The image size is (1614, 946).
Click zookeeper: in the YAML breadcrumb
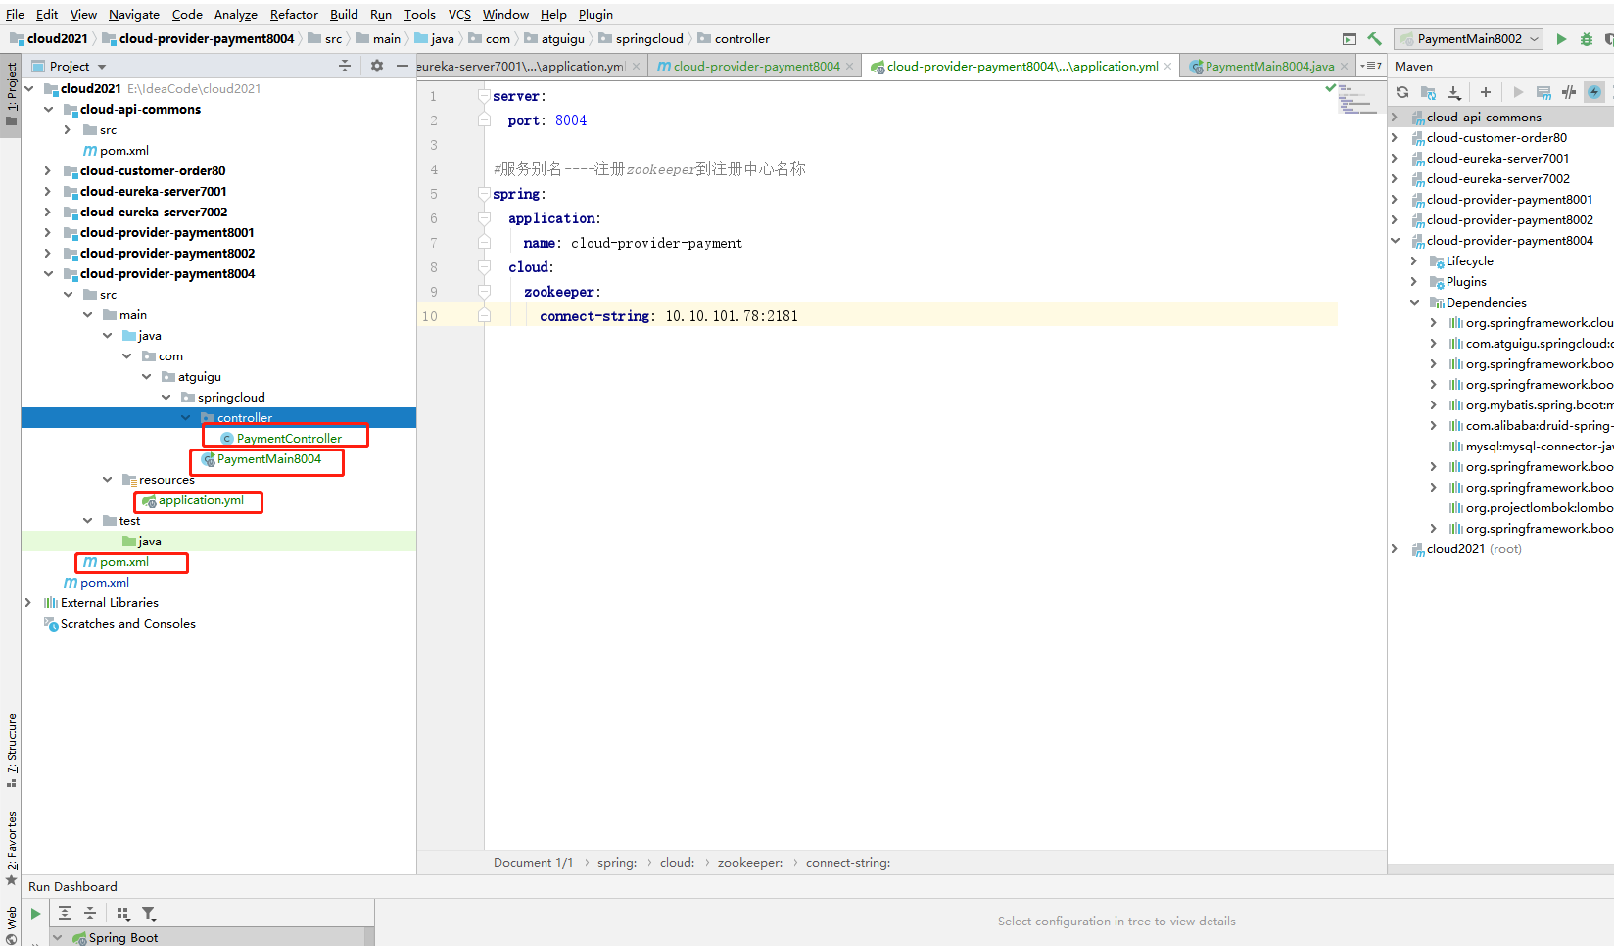[x=750, y=863]
